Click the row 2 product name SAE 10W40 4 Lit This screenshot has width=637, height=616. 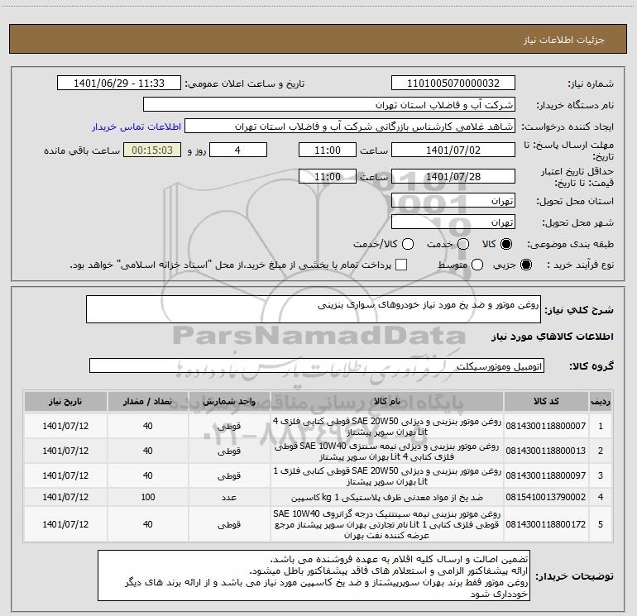387,451
